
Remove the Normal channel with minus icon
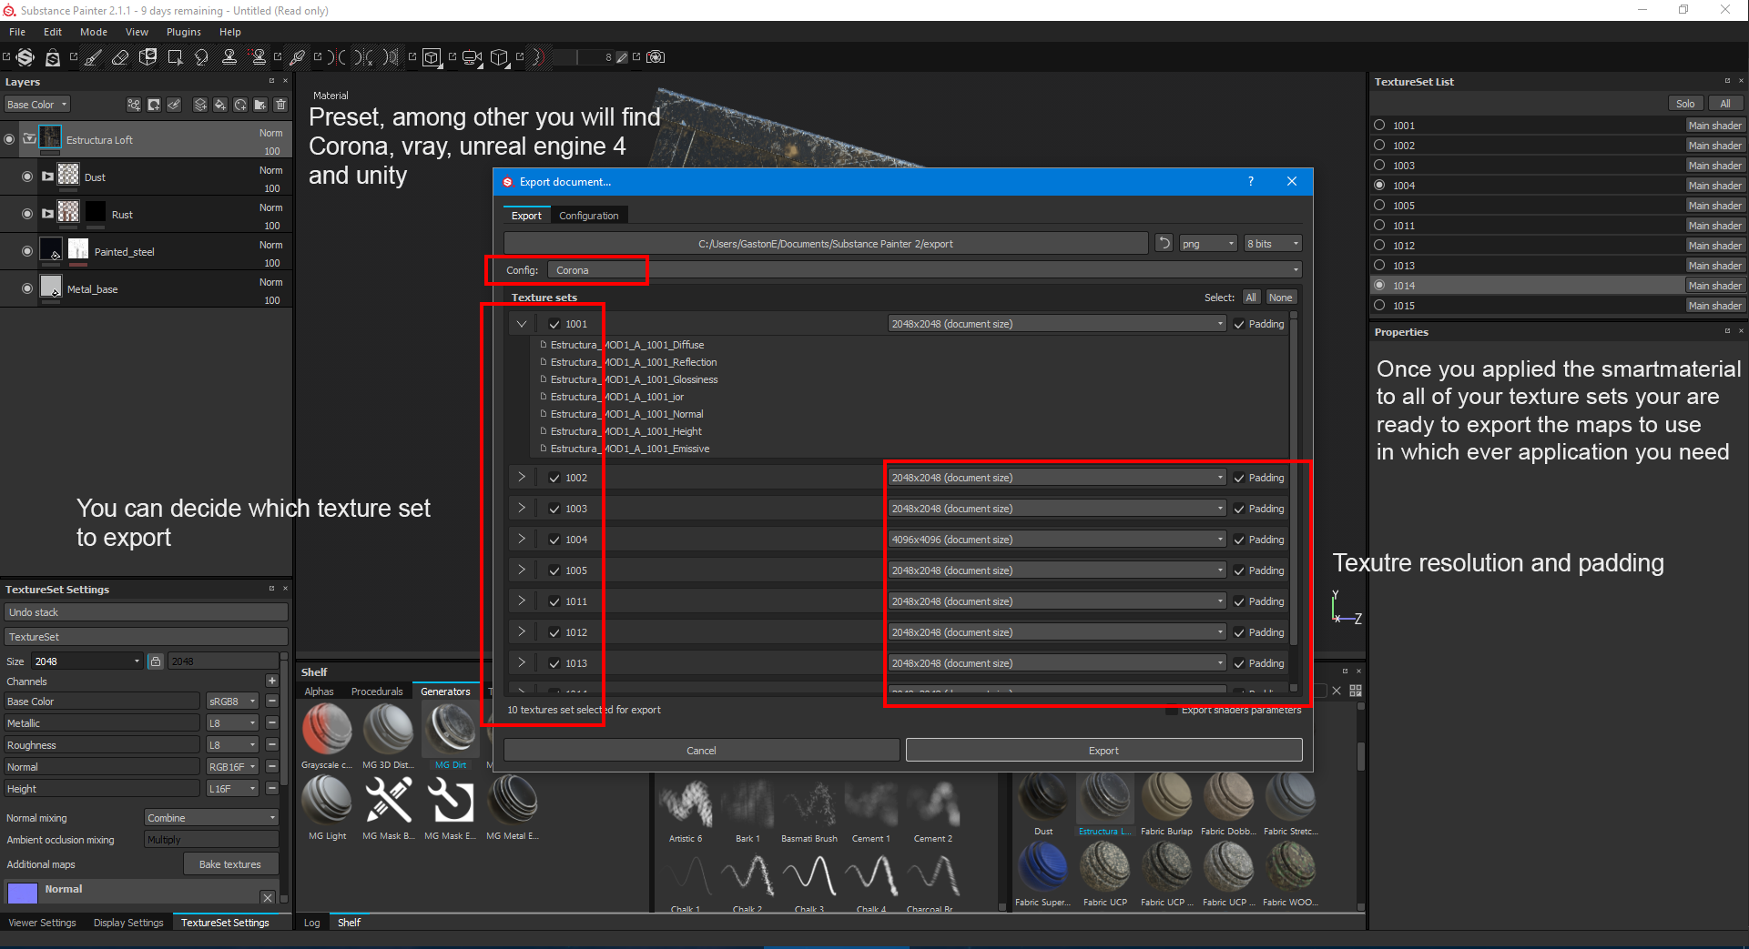tap(271, 766)
